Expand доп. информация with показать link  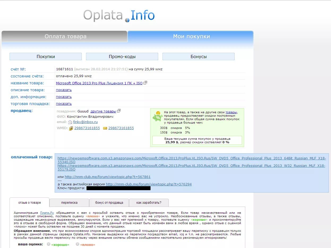[x=64, y=97]
